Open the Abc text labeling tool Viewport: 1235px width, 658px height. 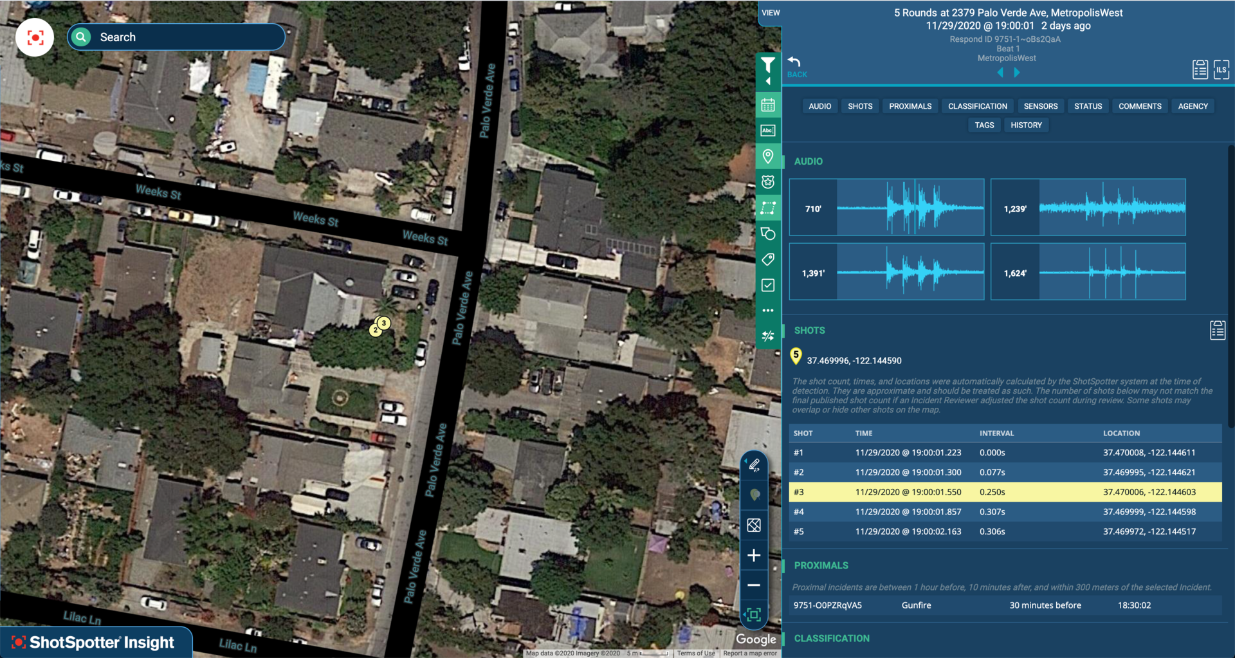[x=767, y=130]
